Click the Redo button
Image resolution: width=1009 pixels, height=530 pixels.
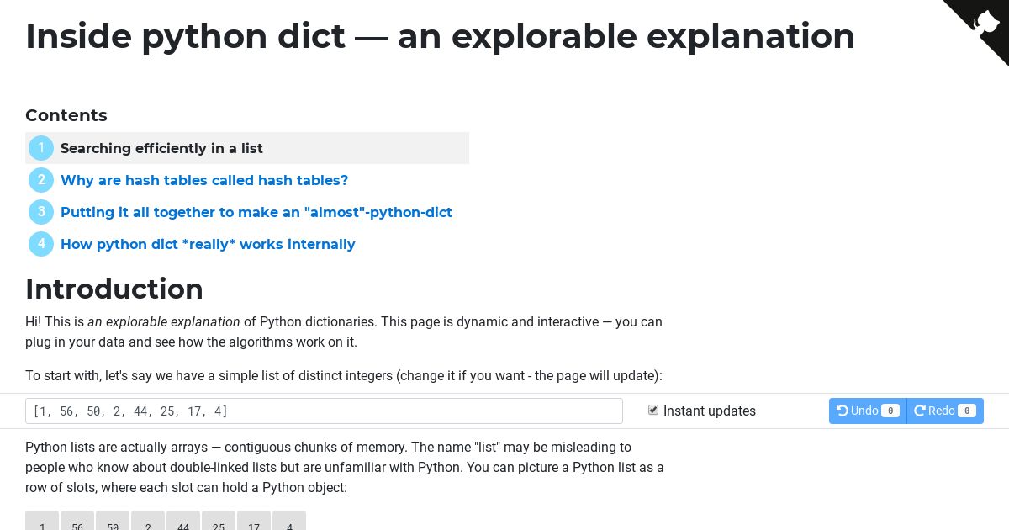click(945, 411)
